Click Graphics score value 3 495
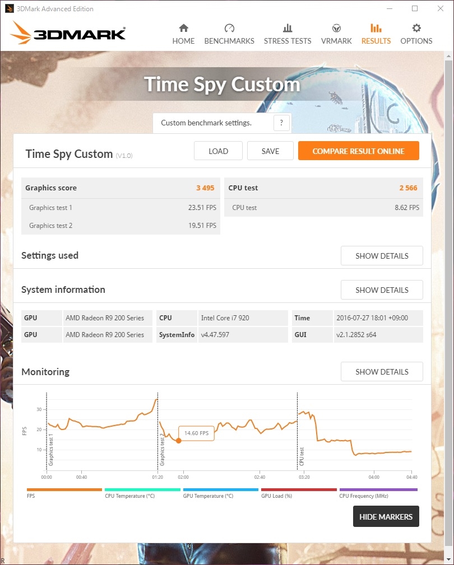The height and width of the screenshot is (565, 454). (x=205, y=188)
